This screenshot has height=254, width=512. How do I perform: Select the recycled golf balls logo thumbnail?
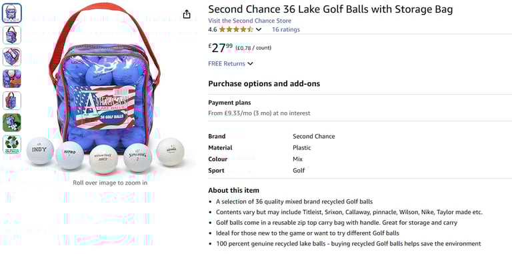pos(12,144)
